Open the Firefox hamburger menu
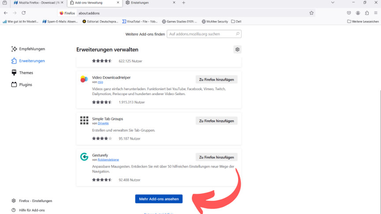Image resolution: width=381 pixels, height=214 pixels. coord(376,13)
